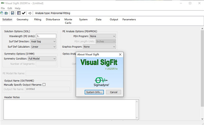Switch to the Parameters tab
This screenshot has height=125, width=204.
pos(129,19)
